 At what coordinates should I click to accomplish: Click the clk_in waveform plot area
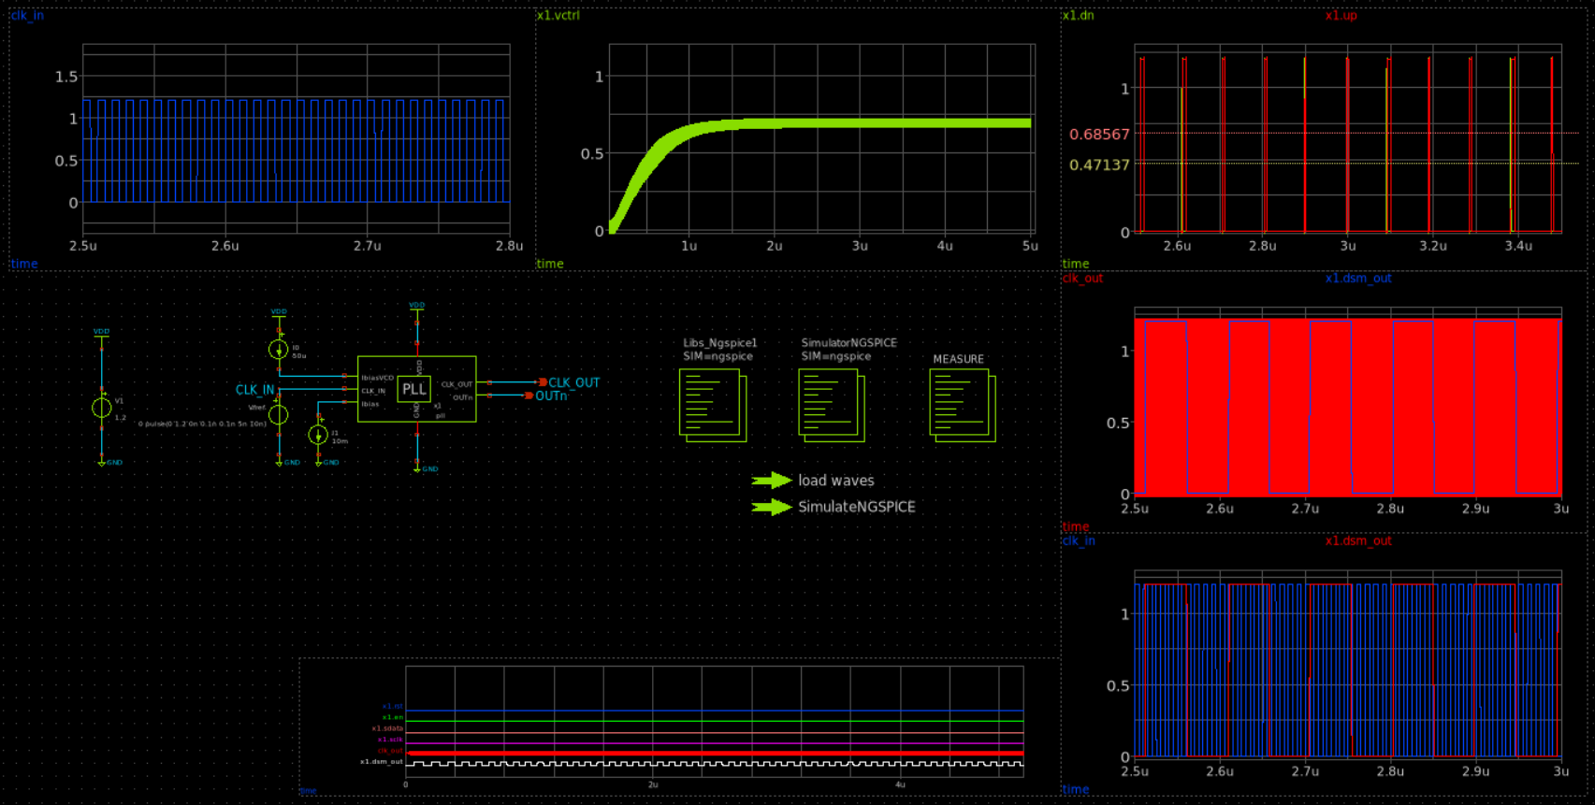(x=297, y=137)
